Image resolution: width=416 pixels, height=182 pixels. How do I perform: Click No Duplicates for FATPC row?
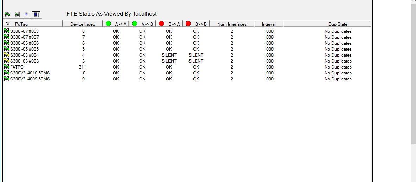coord(338,67)
